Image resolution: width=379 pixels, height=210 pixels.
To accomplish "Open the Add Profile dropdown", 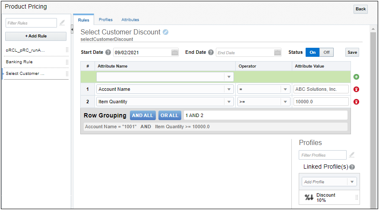I will tap(352, 182).
